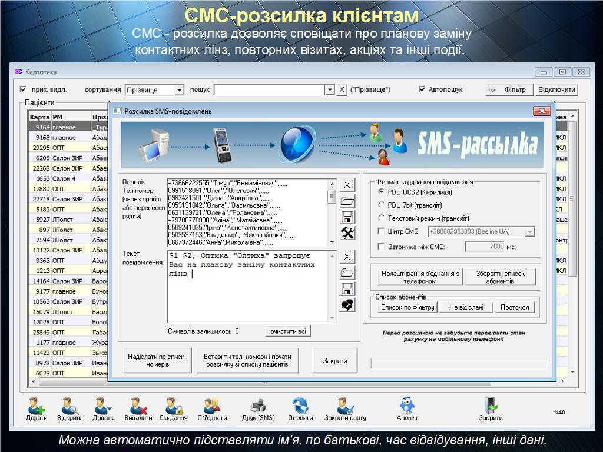Click the speech bubbles icon beside message text

pos(348,304)
